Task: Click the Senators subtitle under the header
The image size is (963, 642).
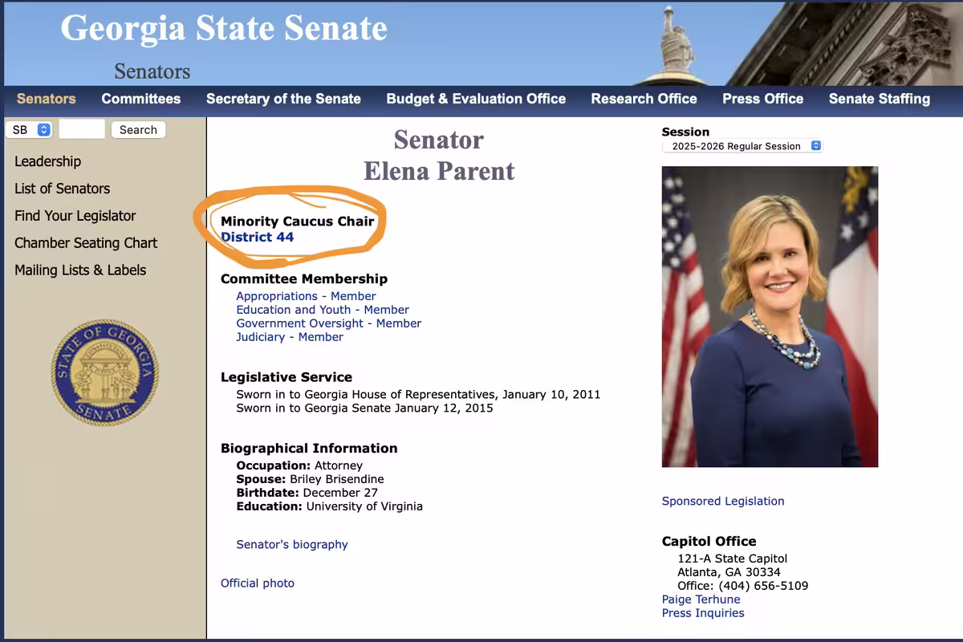Action: point(152,71)
